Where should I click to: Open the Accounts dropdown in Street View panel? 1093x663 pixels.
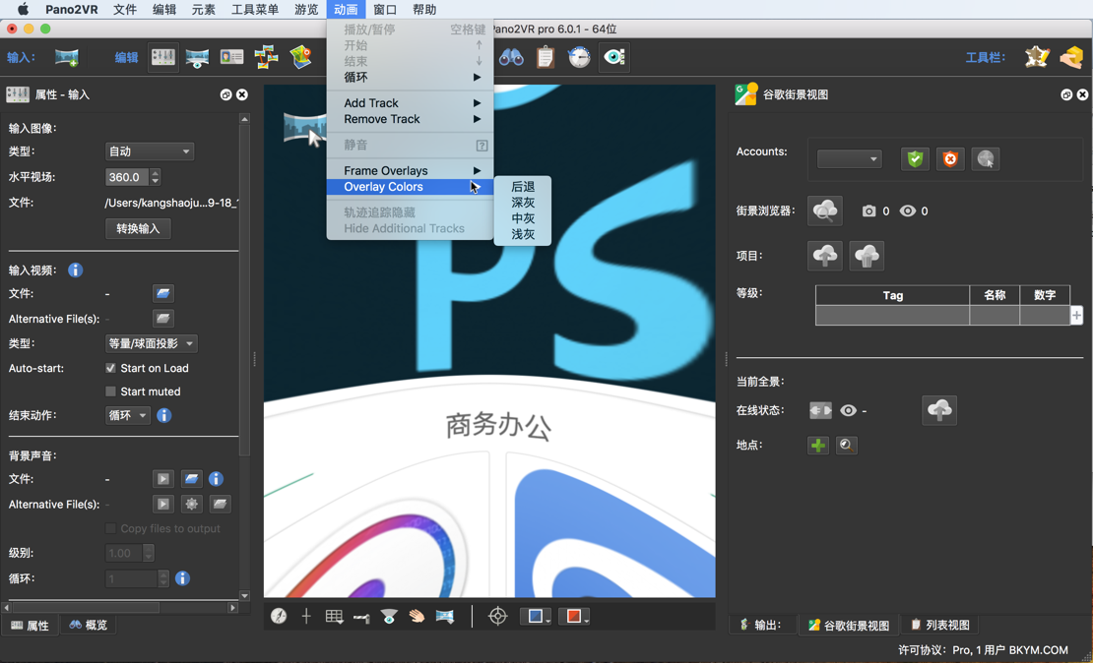point(851,158)
